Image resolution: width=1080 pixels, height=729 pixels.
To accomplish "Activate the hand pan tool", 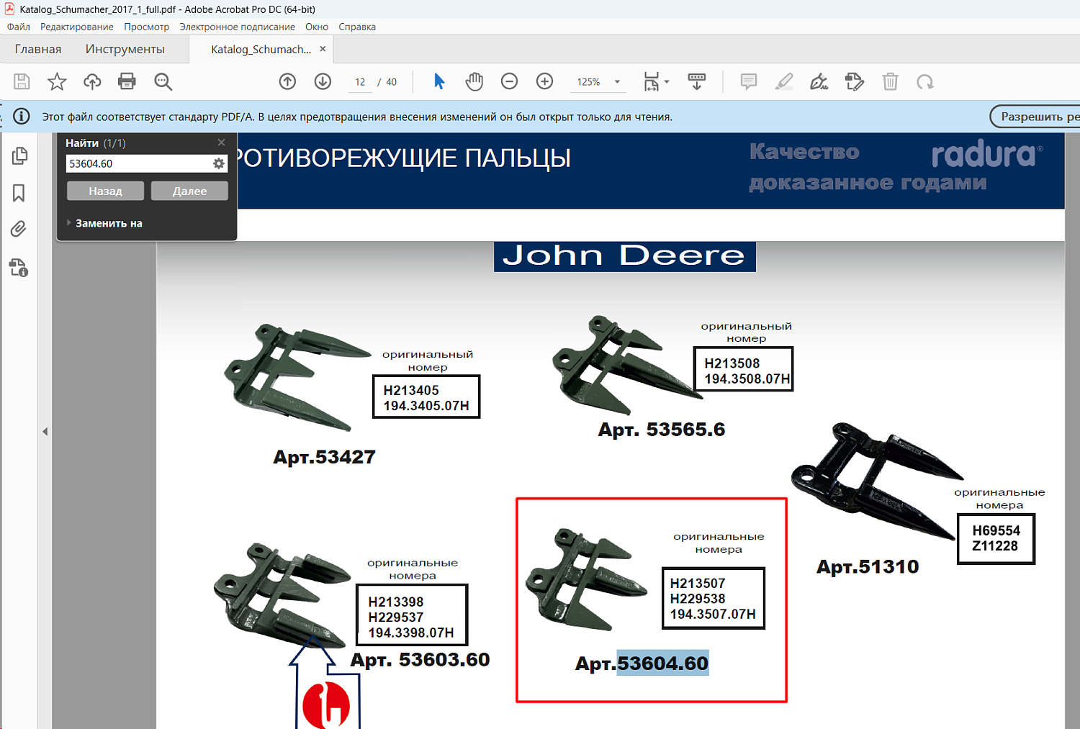I will click(x=474, y=81).
